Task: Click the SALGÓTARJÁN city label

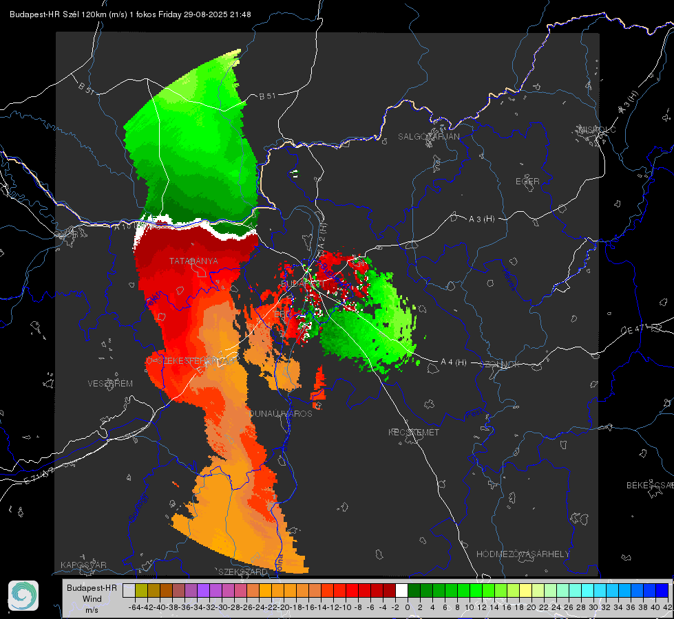Action: click(x=428, y=137)
